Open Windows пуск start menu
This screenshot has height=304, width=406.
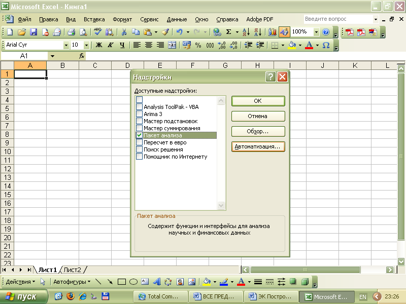pyautogui.click(x=24, y=296)
